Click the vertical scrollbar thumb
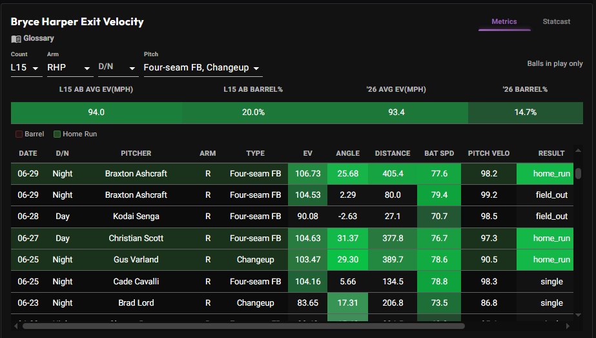The height and width of the screenshot is (338, 596). tap(578, 174)
